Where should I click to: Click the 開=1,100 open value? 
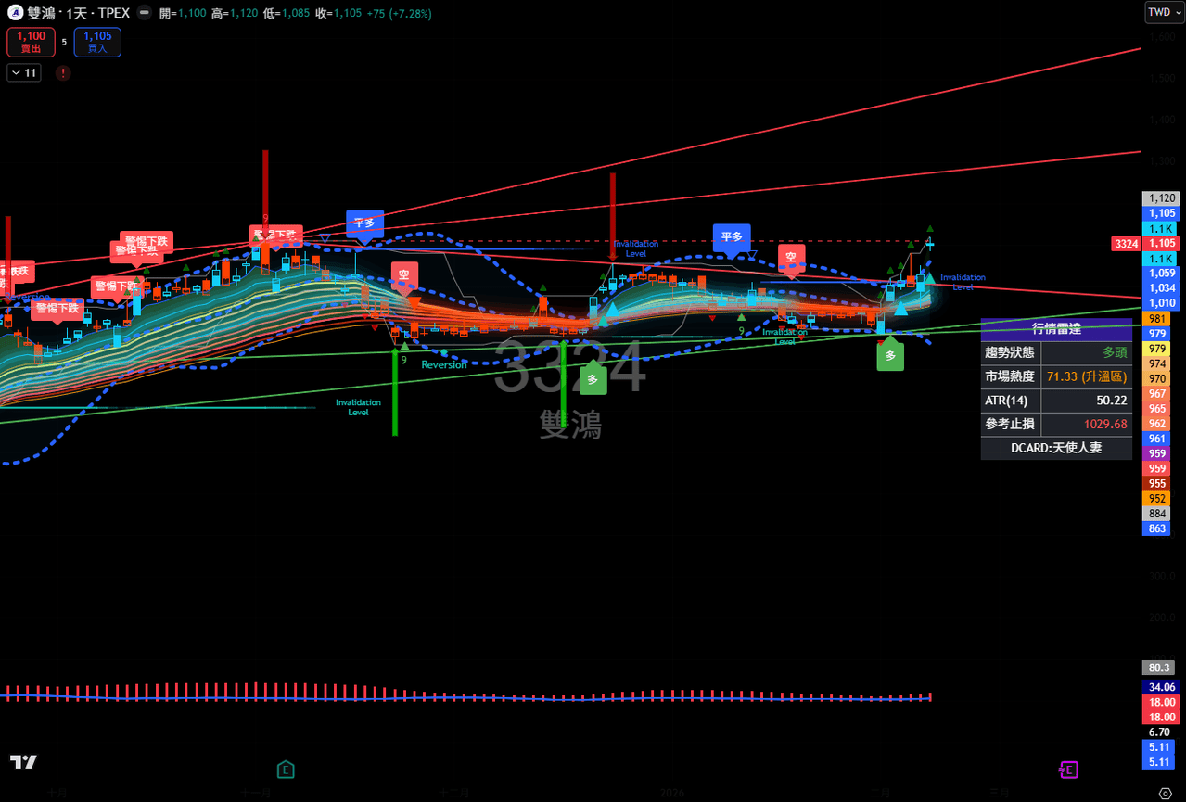click(183, 14)
